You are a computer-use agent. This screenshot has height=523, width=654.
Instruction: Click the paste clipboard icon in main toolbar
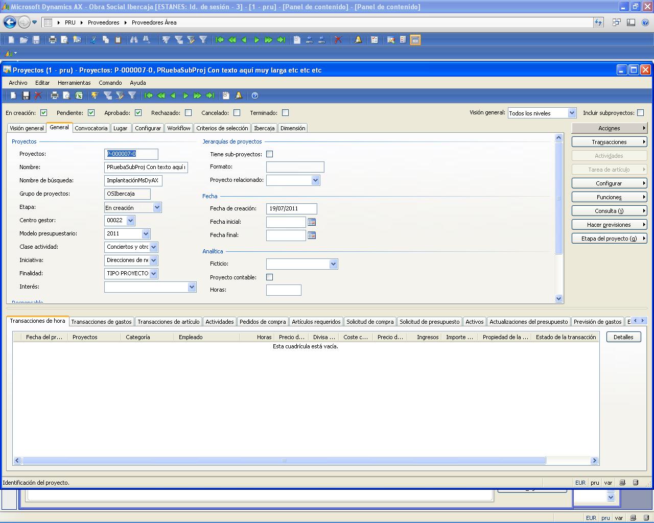pos(118,40)
